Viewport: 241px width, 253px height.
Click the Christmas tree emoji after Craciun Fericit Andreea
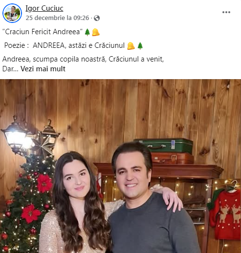click(88, 32)
